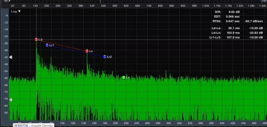This screenshot has height=127, width=267.
Task: Click the Google Chrome tooltip label at the bottom
Action: click(34, 125)
